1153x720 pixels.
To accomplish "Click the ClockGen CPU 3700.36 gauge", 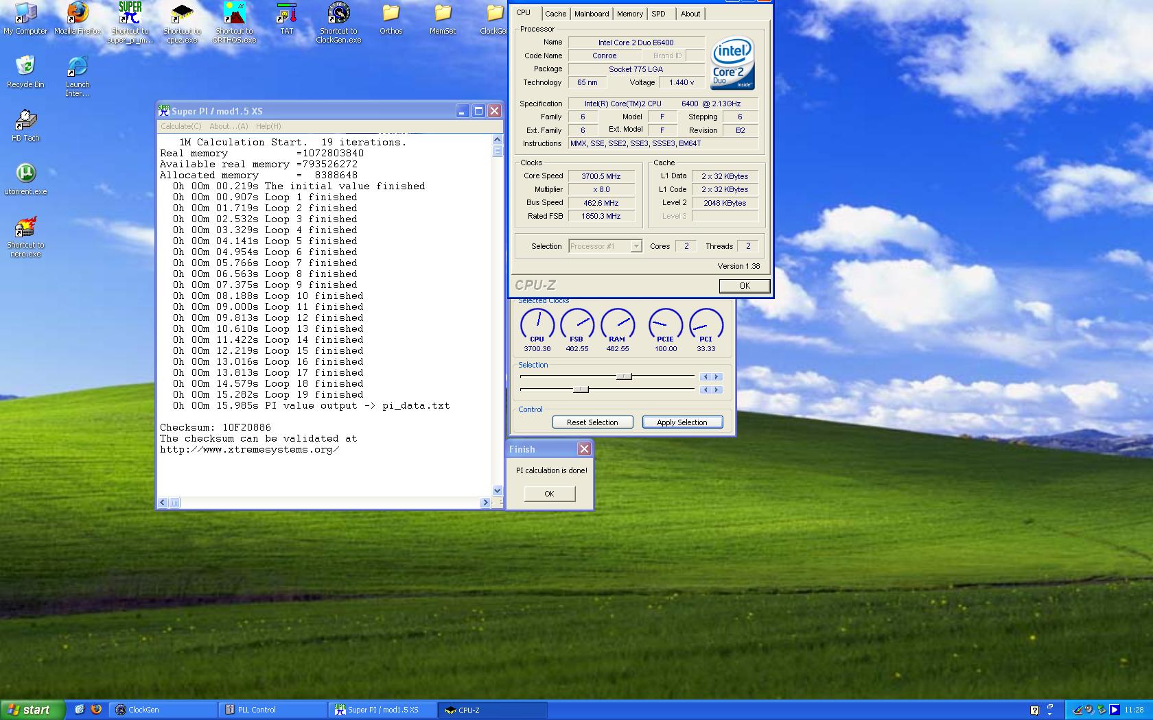I will pyautogui.click(x=537, y=330).
